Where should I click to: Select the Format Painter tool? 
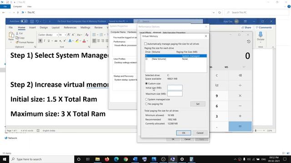point(25,42)
